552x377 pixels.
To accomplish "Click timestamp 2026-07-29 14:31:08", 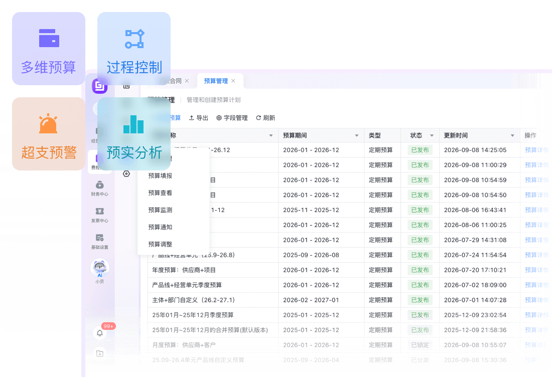I will tap(475, 240).
